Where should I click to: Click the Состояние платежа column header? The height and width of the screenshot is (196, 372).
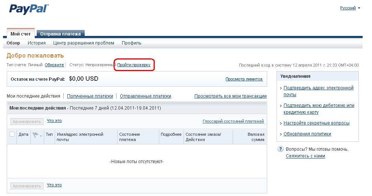coord(130,137)
